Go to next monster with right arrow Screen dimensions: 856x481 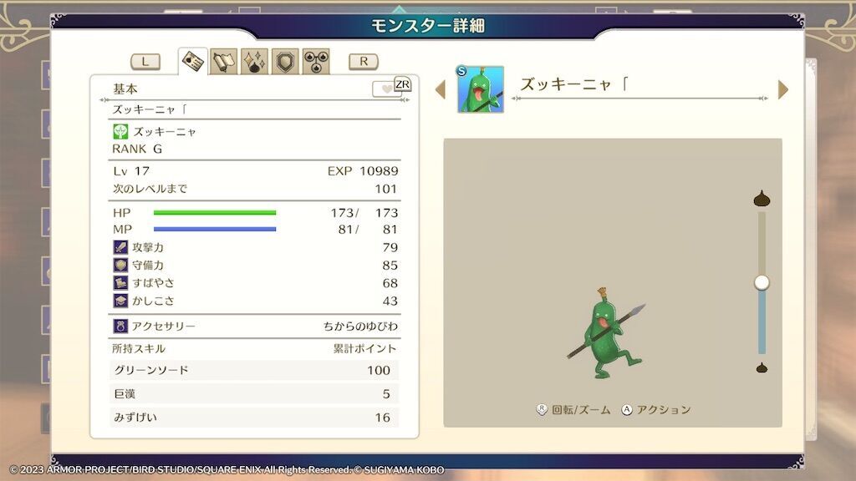coord(782,89)
